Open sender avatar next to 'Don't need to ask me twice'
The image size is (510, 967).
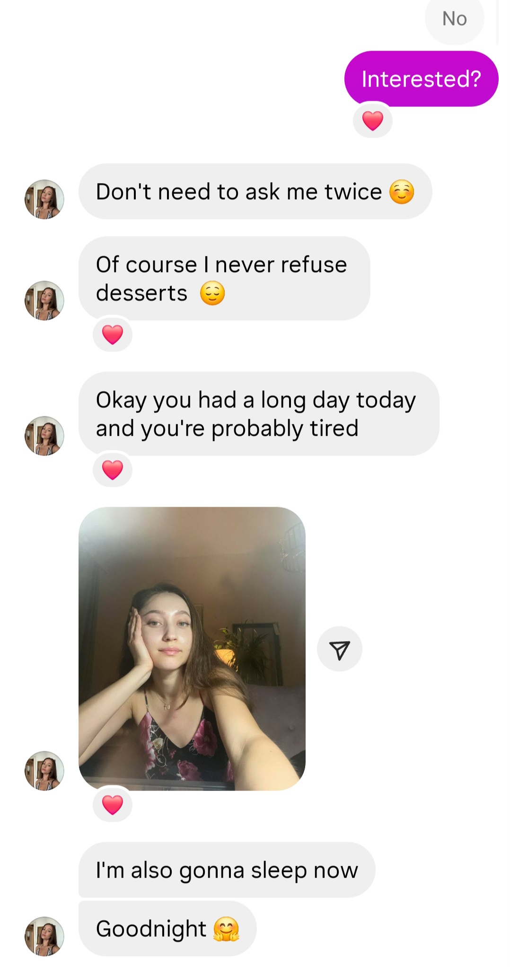pyautogui.click(x=44, y=199)
